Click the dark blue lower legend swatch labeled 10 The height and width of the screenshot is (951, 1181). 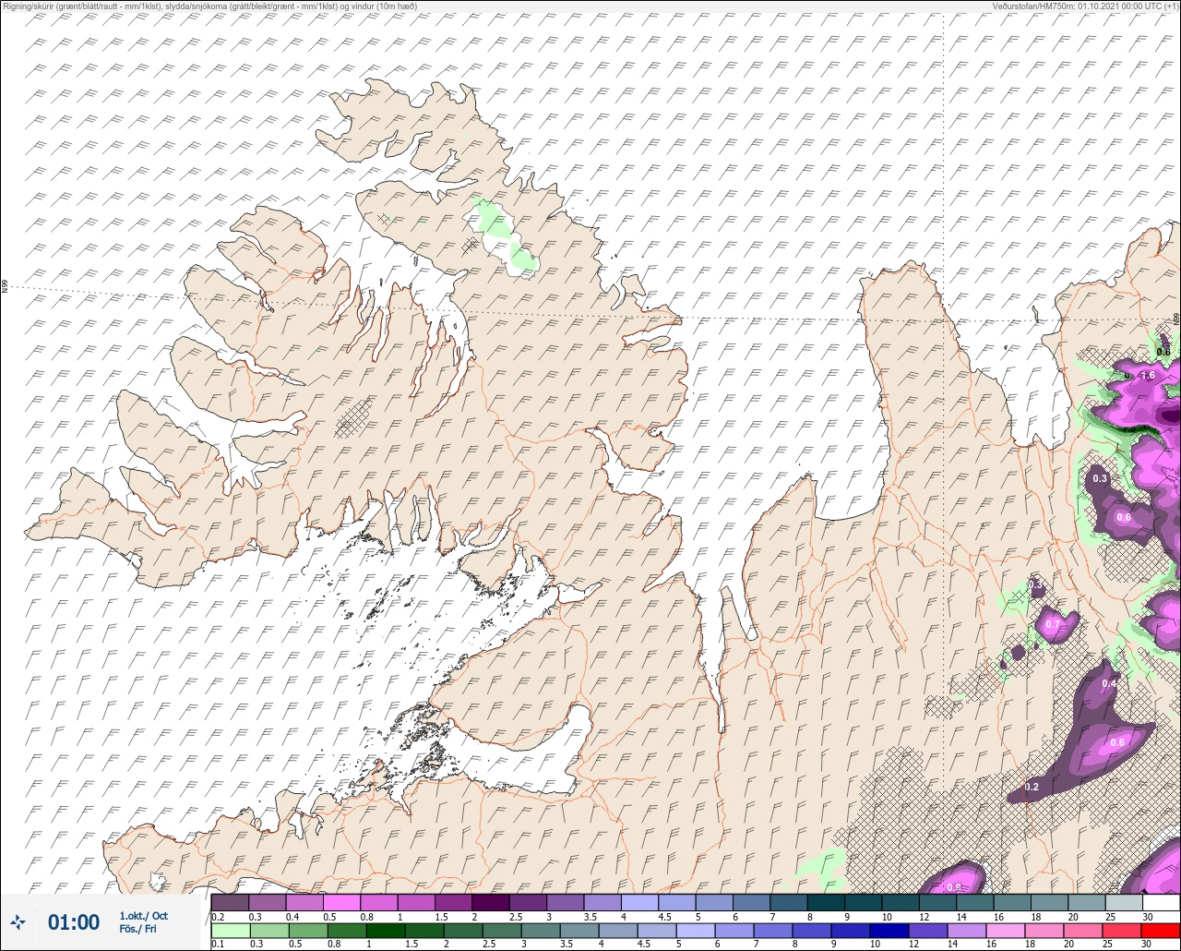pyautogui.click(x=889, y=930)
